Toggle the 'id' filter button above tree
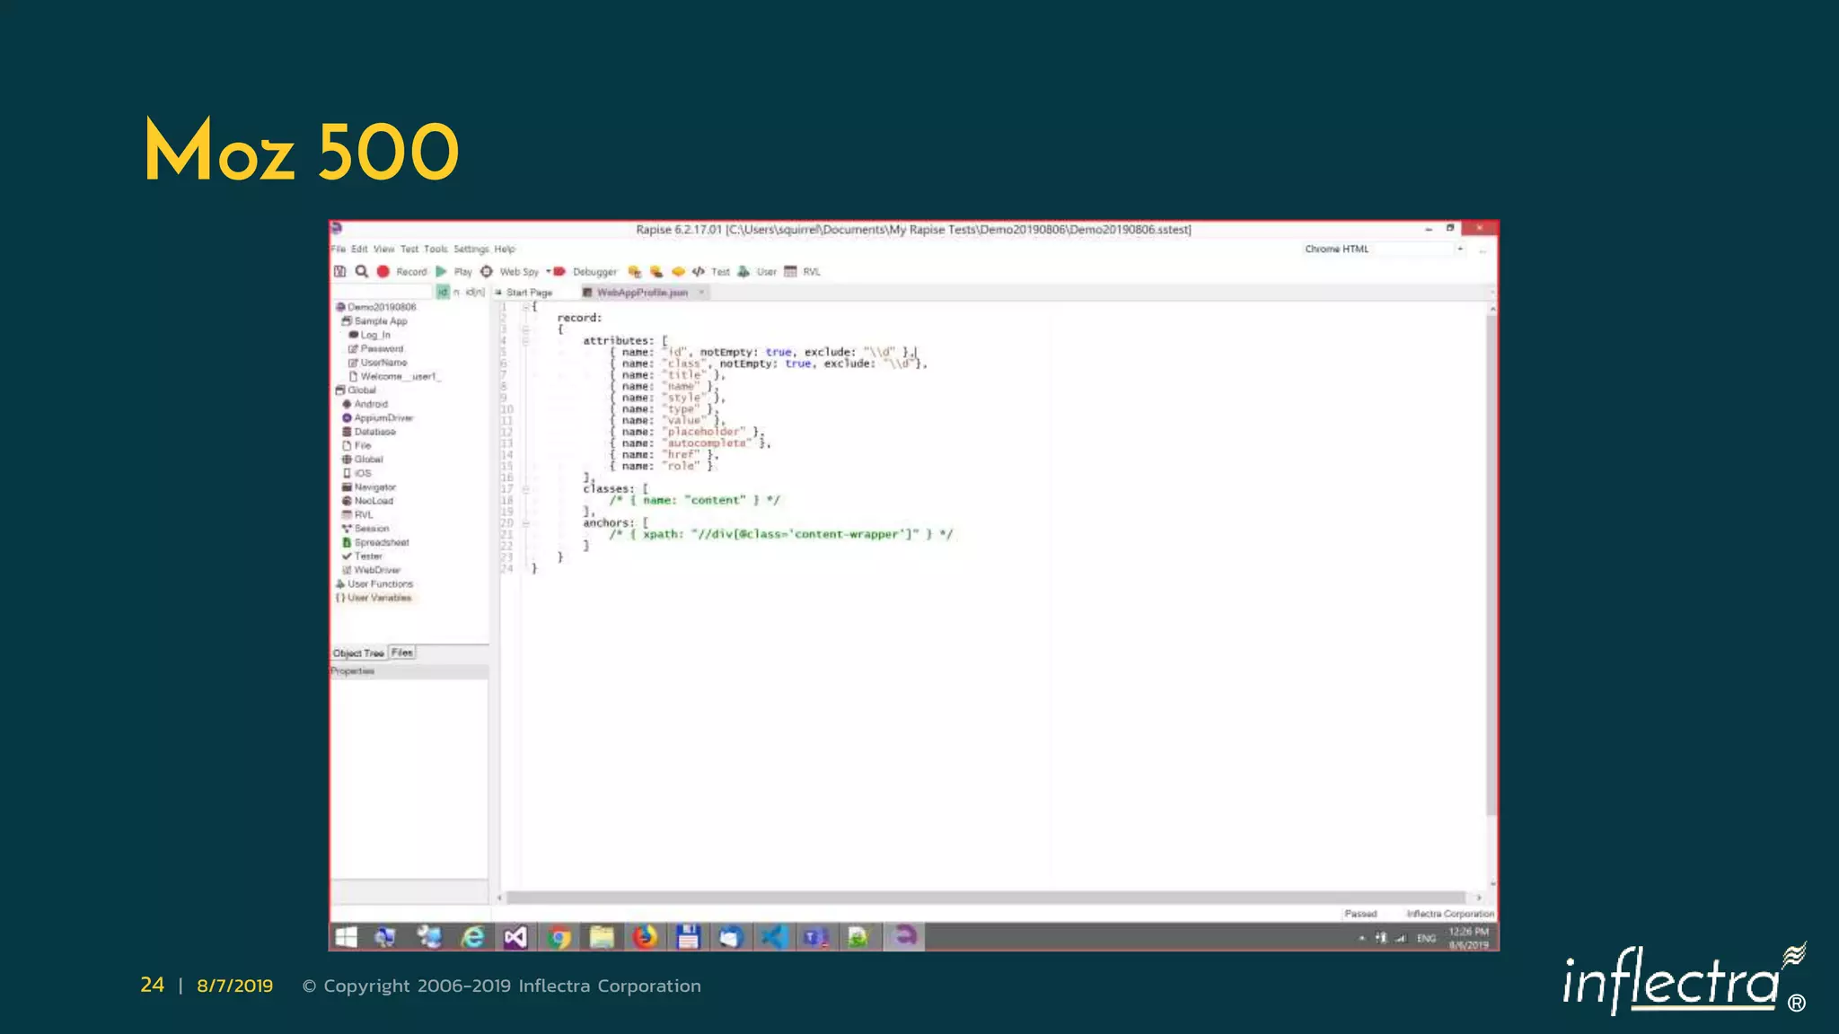Viewport: 1839px width, 1034px height. pyautogui.click(x=442, y=292)
